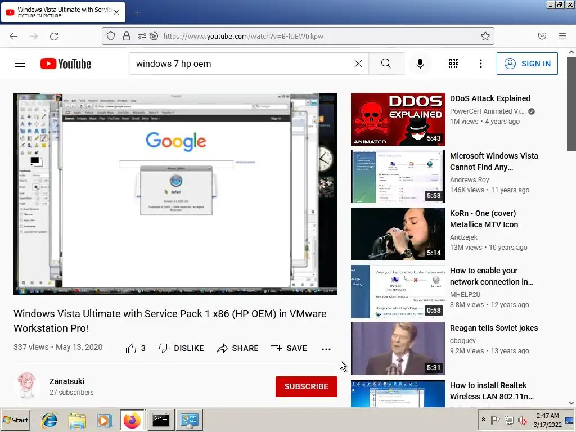
Task: Open Zanatsuki channel name link
Action: click(67, 381)
